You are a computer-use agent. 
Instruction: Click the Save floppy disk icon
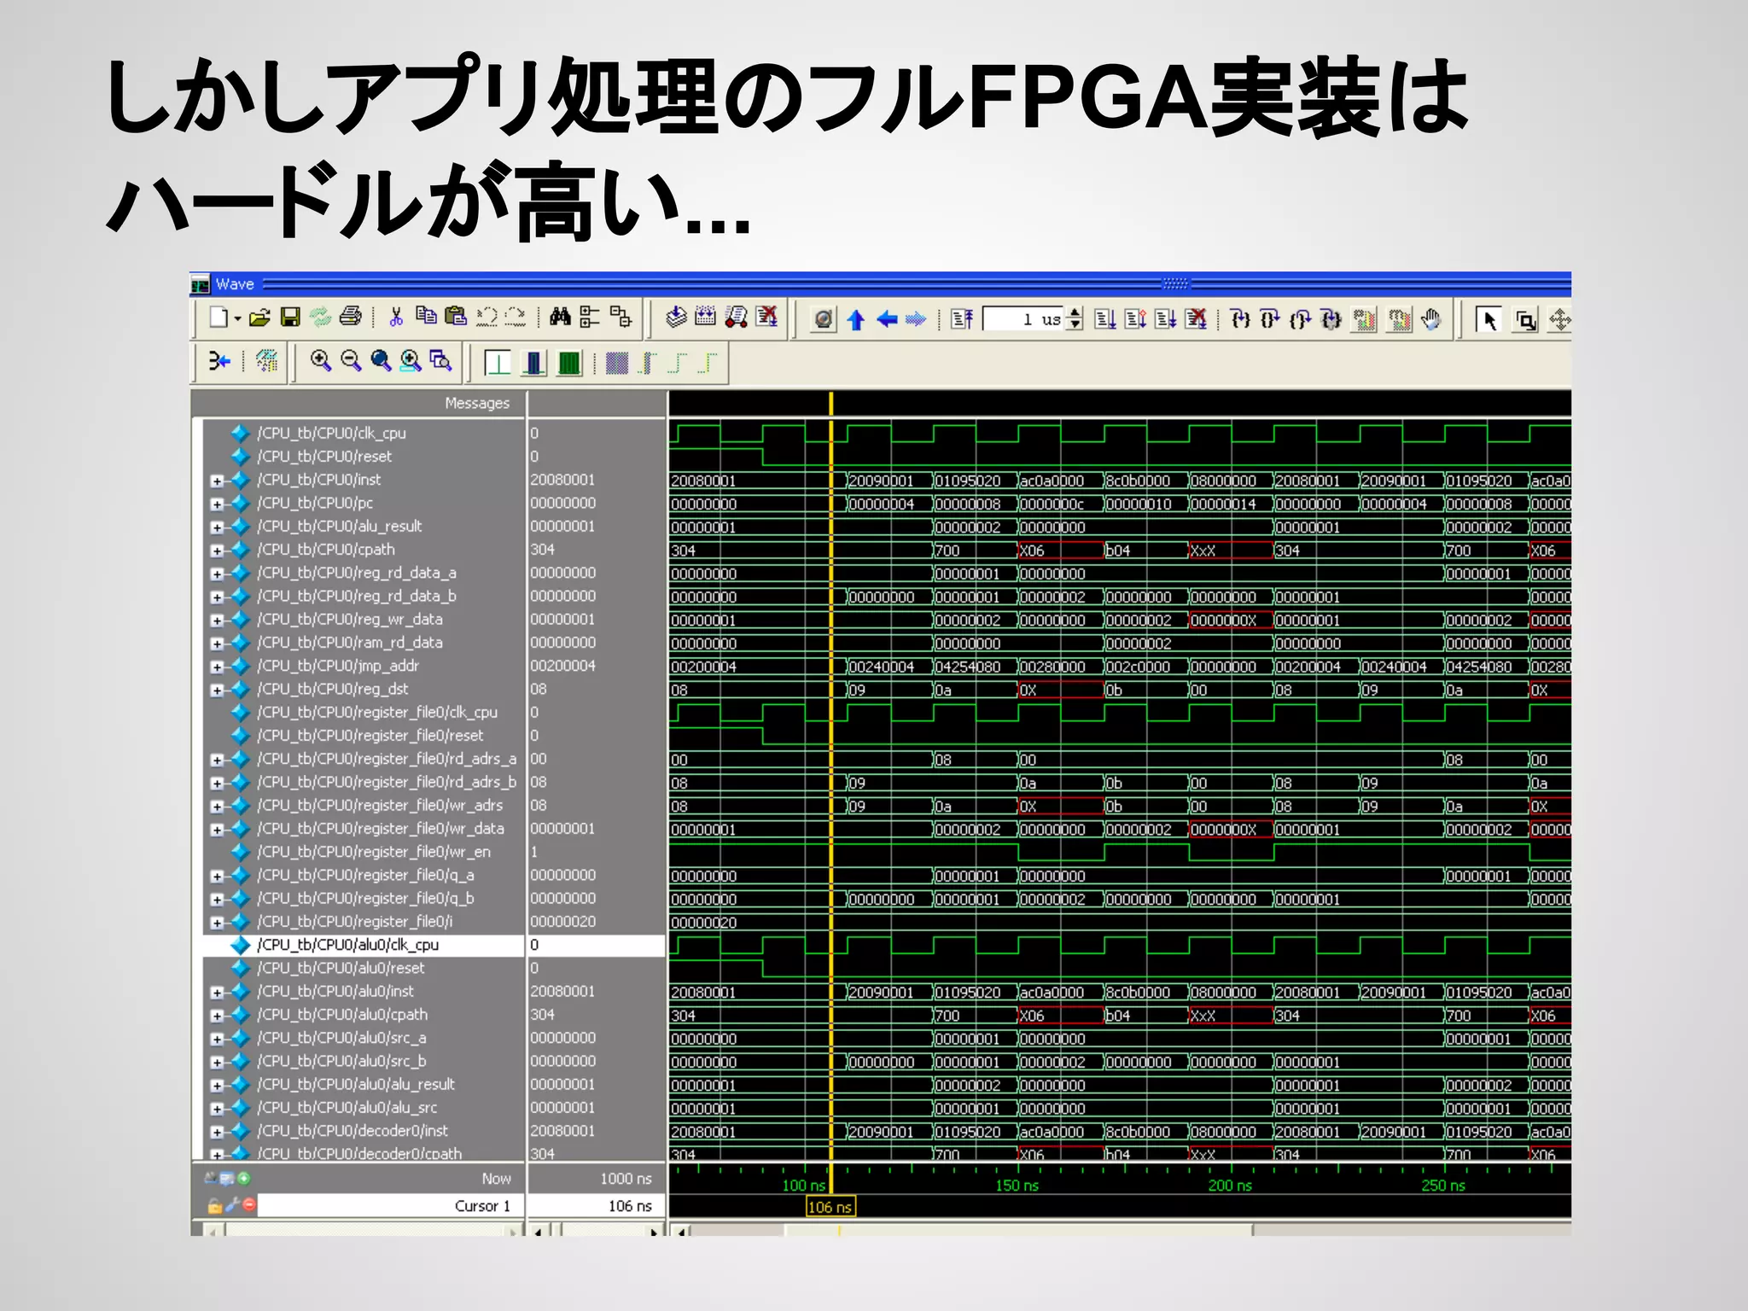point(290,318)
